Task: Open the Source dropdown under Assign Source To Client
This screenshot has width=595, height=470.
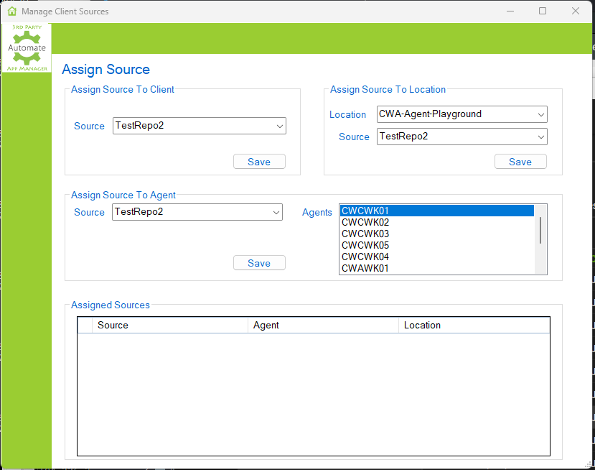Action: 280,126
